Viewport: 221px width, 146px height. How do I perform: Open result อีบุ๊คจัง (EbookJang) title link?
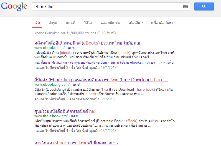coord(101,80)
